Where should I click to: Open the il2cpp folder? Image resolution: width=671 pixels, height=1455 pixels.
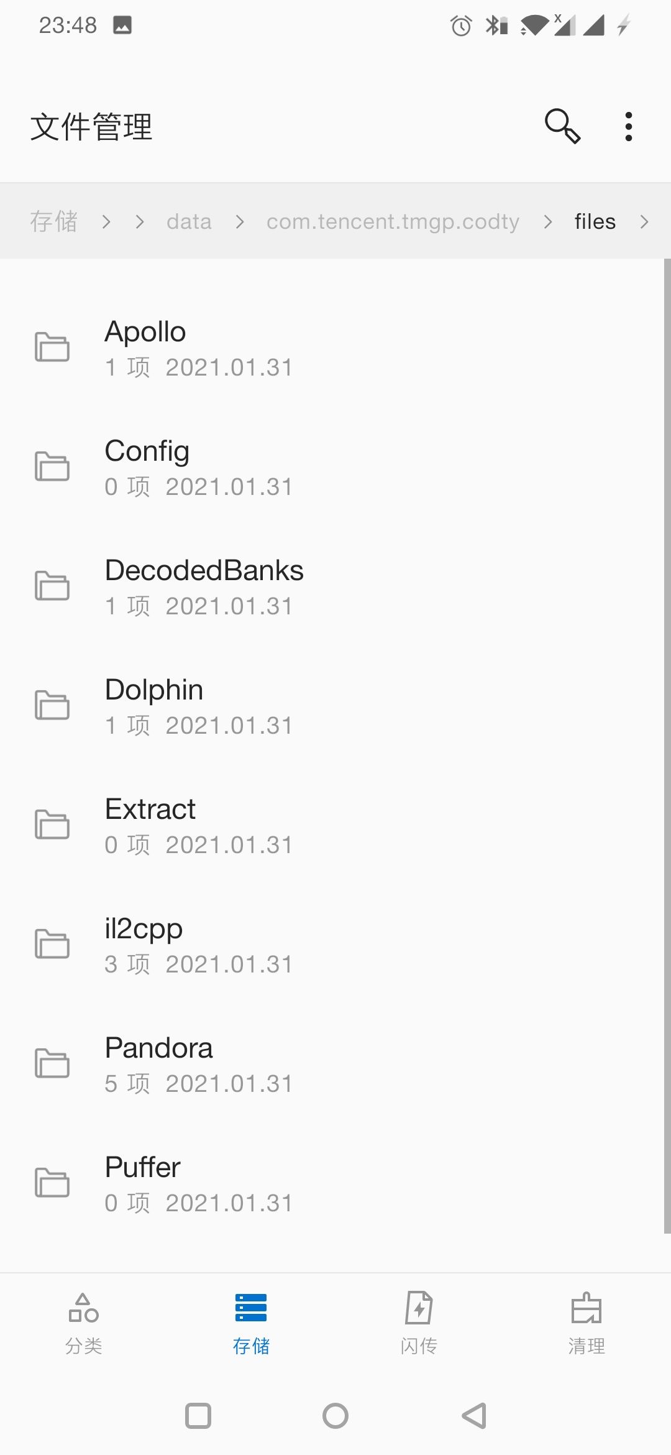click(335, 945)
